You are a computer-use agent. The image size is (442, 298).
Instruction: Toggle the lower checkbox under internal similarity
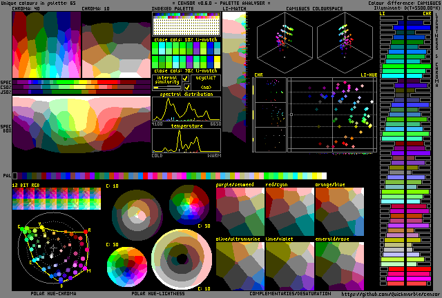[186, 88]
